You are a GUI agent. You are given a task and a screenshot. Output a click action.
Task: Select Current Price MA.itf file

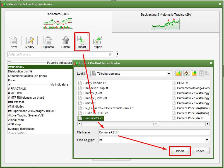(x=190, y=118)
